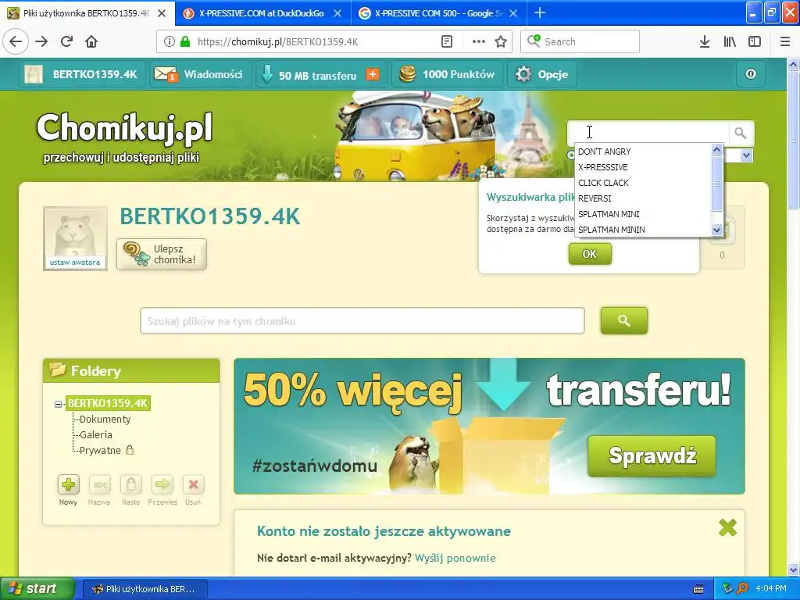Show site information icon in address bar

point(170,42)
